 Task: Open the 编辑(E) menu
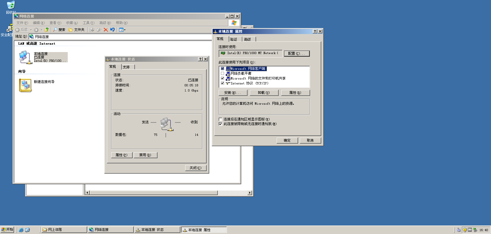click(39, 23)
